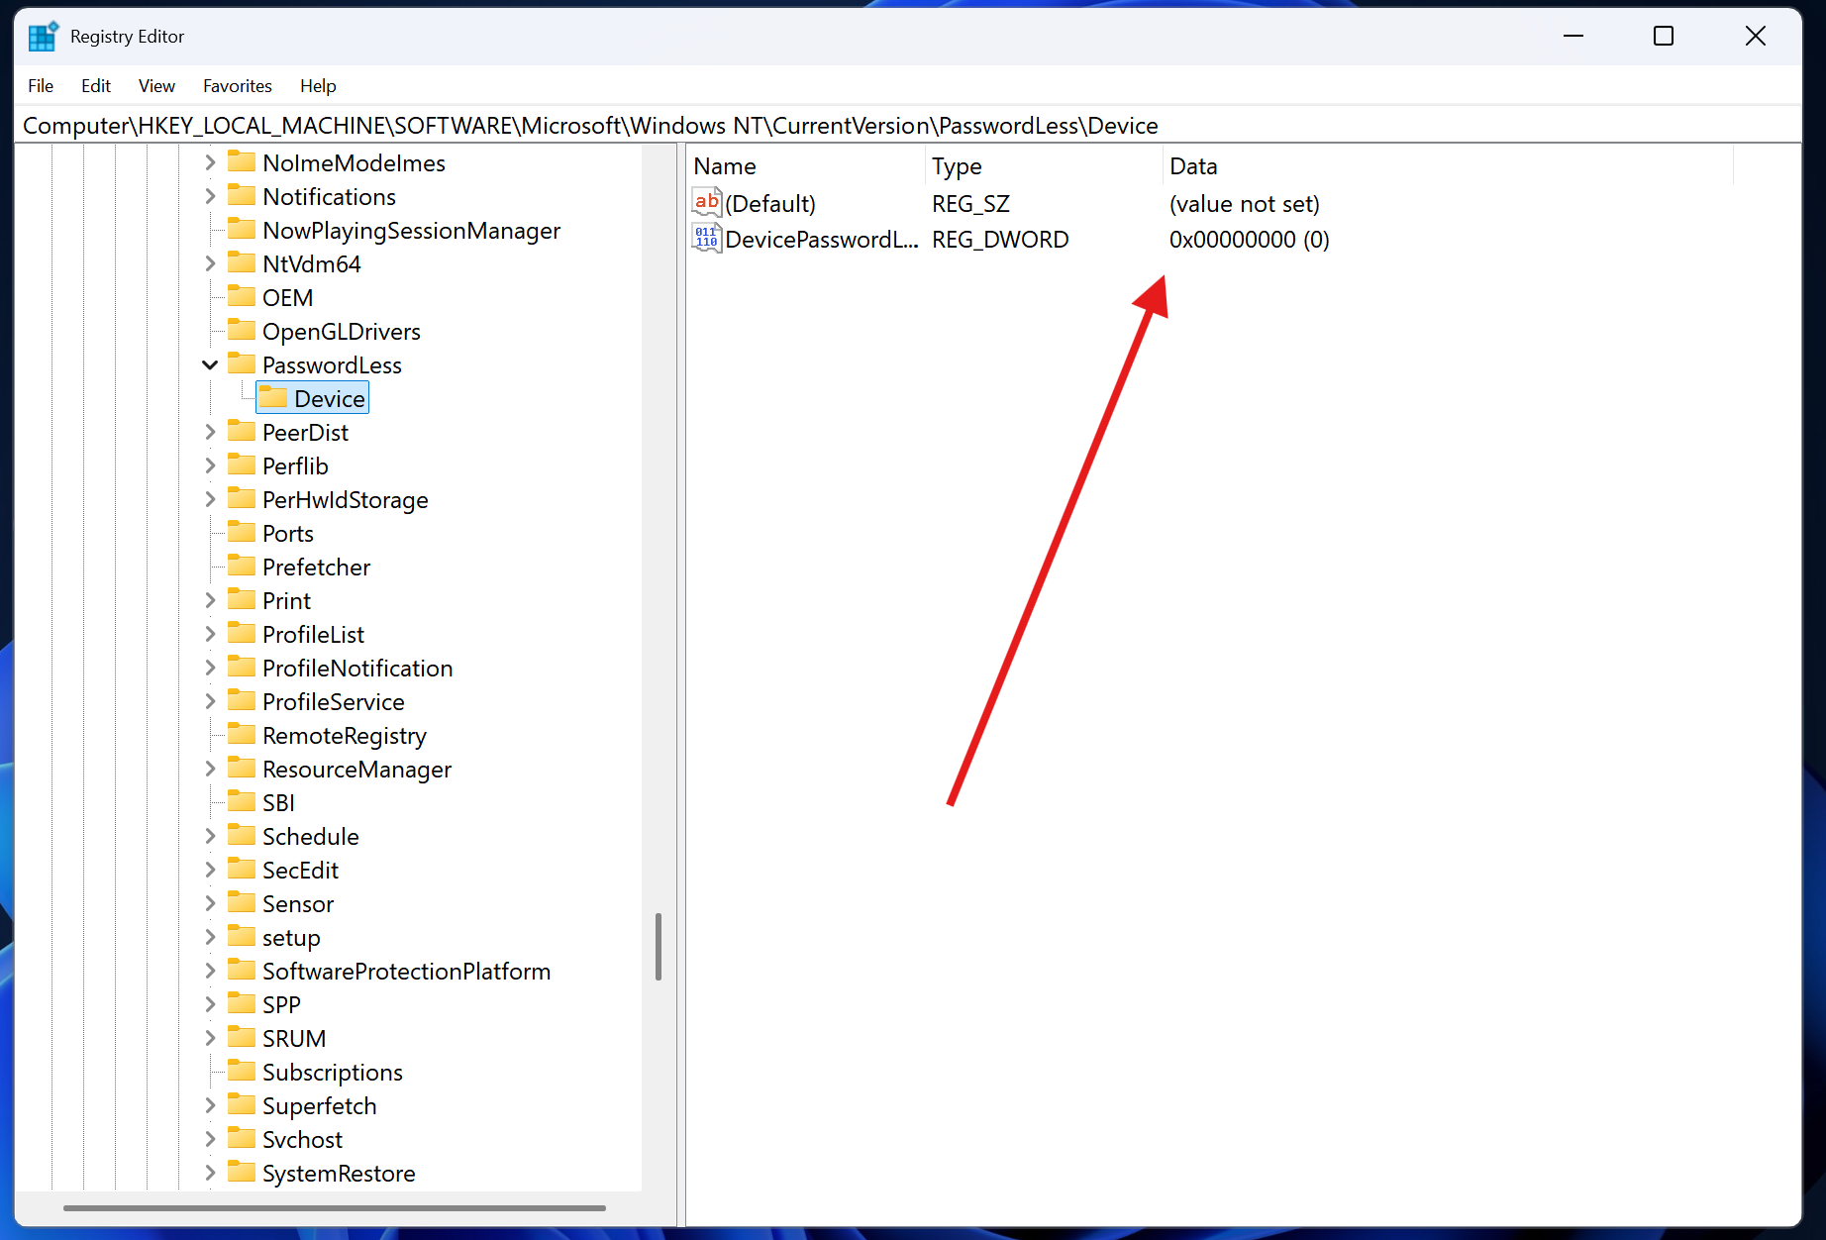This screenshot has width=1826, height=1240.
Task: Open the Help menu
Action: (x=318, y=86)
